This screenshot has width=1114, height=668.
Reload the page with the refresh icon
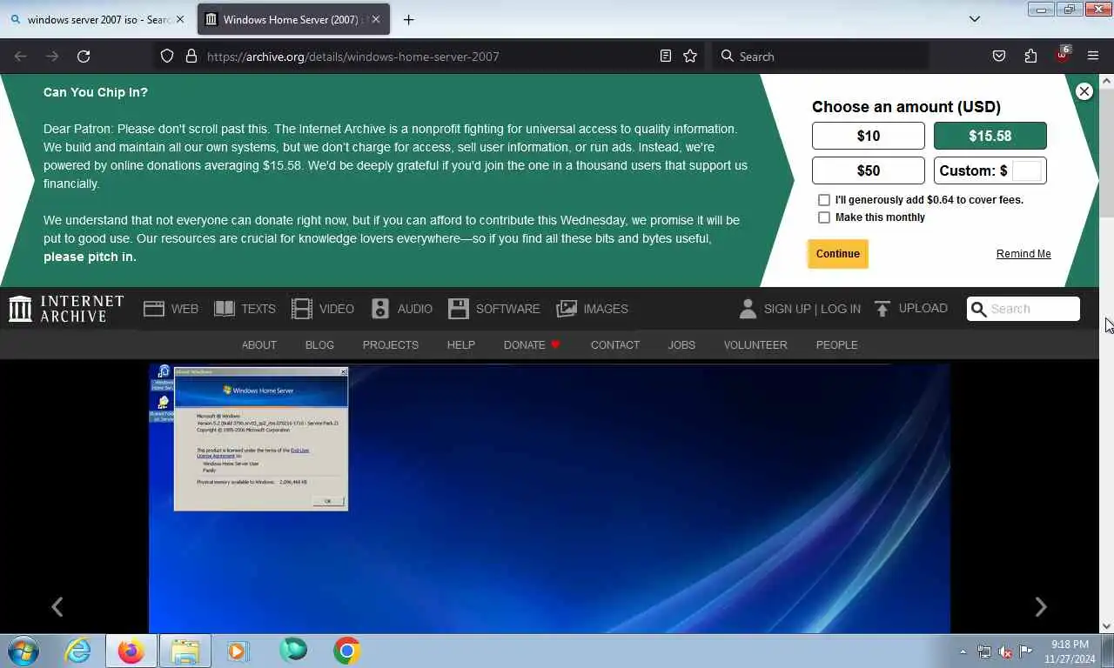point(84,57)
